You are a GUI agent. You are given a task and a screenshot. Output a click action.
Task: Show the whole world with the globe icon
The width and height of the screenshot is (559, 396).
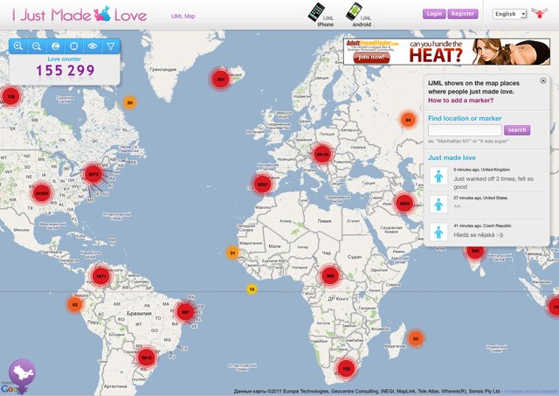click(x=55, y=46)
